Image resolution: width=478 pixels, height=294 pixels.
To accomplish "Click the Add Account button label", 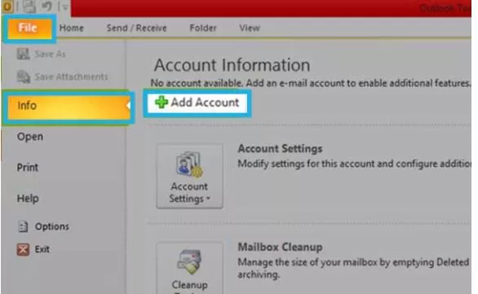I will pos(205,103).
